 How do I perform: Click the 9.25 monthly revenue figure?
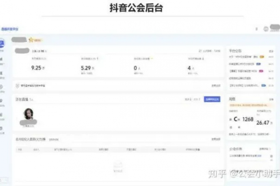tap(36, 68)
